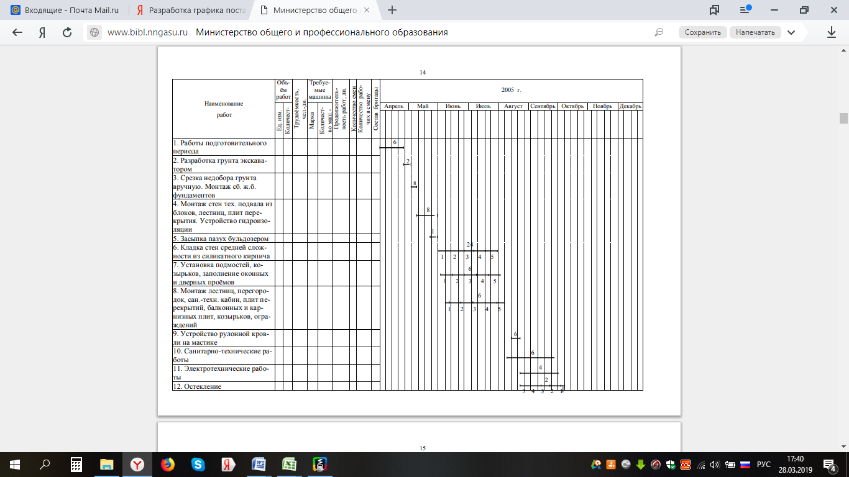Image resolution: width=849 pixels, height=477 pixels.
Task: Open Windows Security shield tray icon
Action: click(671, 464)
